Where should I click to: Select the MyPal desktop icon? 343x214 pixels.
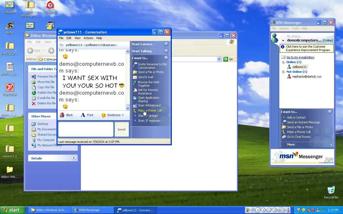pos(10,28)
